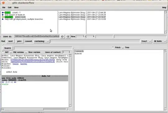Viewport: 168px width, 113px height.
Task: Click up arrow of file list scrollbar
Action: coord(165,51)
